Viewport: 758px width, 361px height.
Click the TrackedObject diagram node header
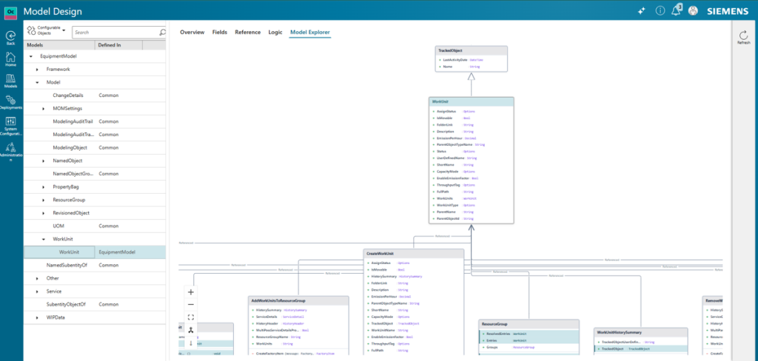click(x=472, y=50)
